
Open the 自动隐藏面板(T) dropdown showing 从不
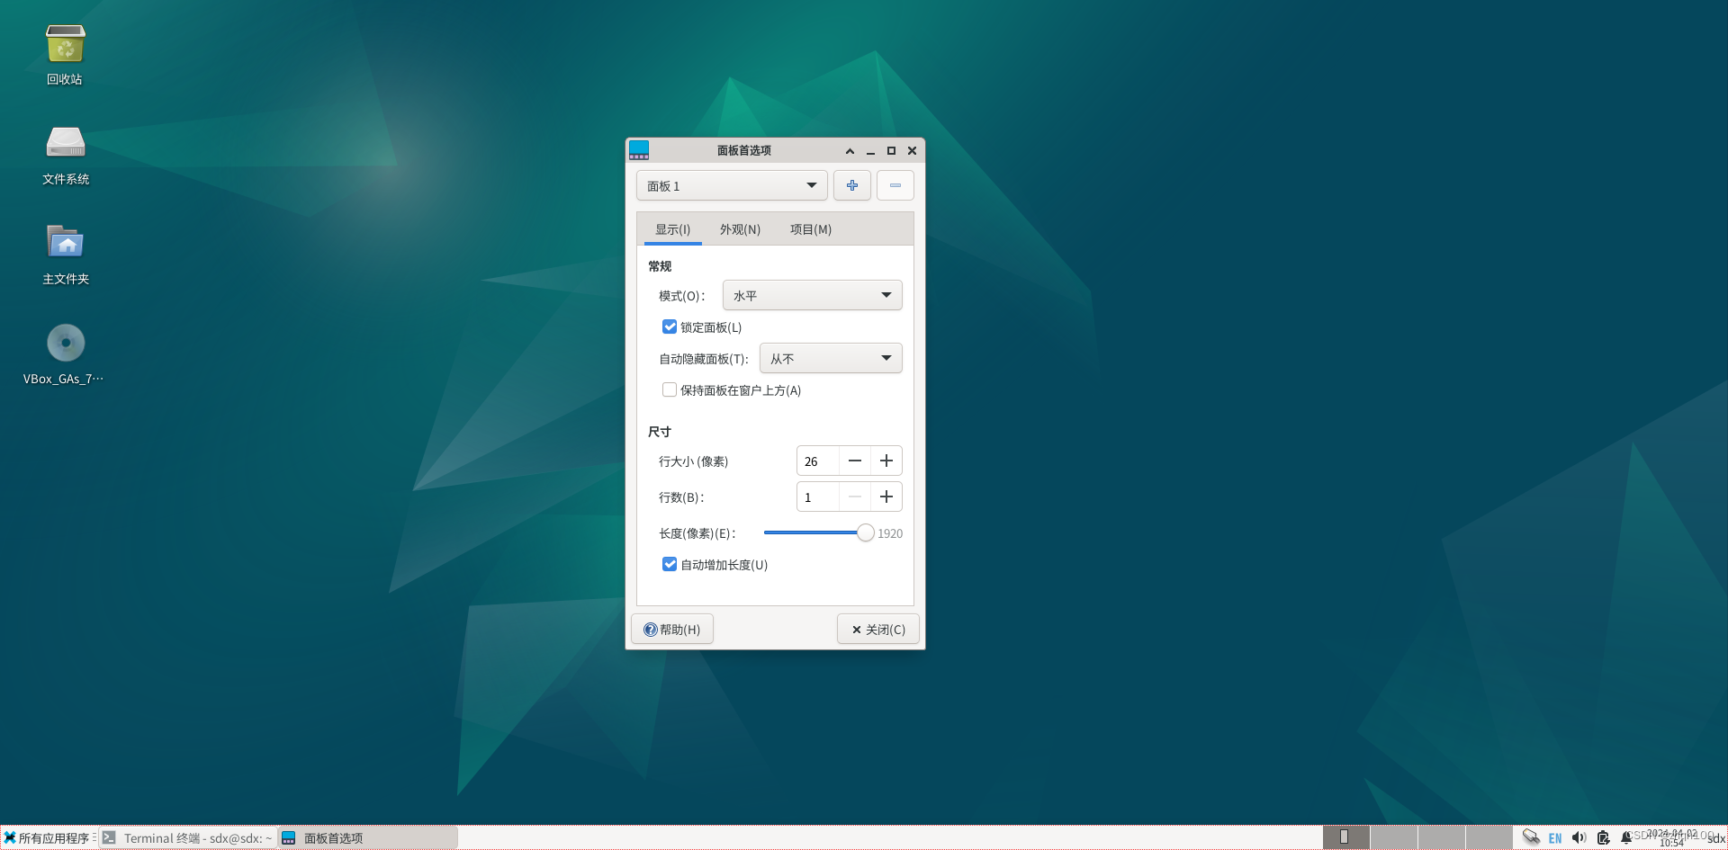coord(831,358)
